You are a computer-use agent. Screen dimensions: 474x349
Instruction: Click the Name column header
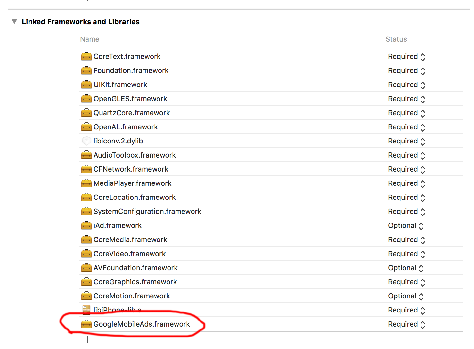(x=90, y=39)
